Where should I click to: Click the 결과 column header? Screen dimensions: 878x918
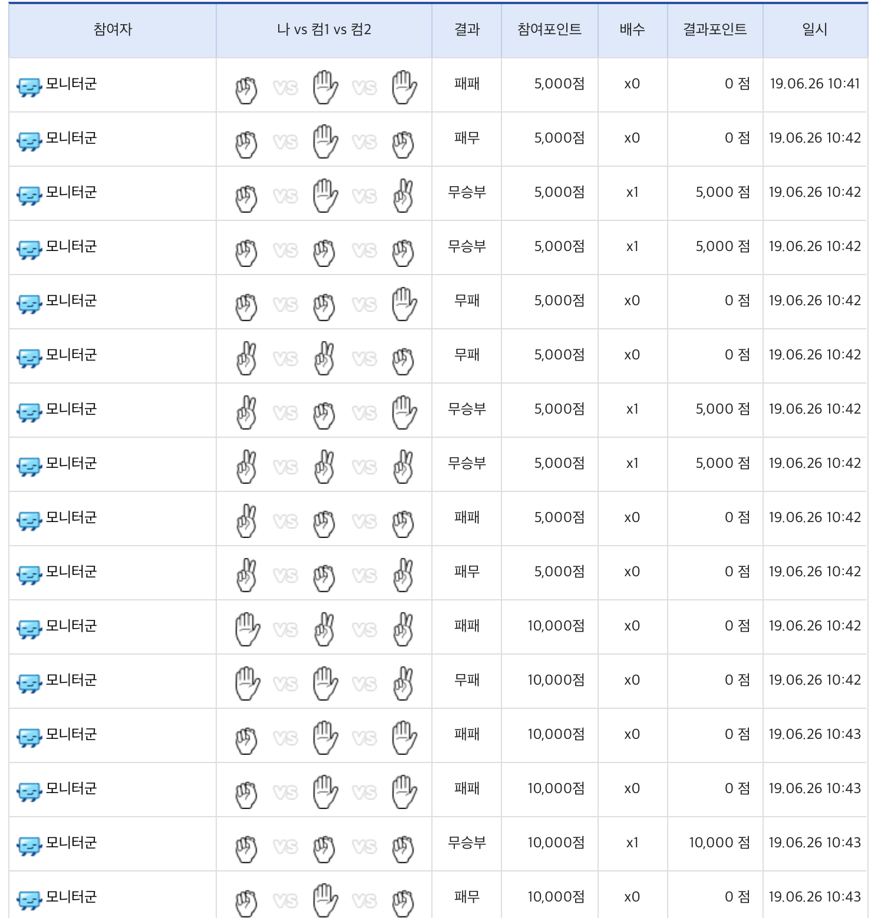(467, 29)
